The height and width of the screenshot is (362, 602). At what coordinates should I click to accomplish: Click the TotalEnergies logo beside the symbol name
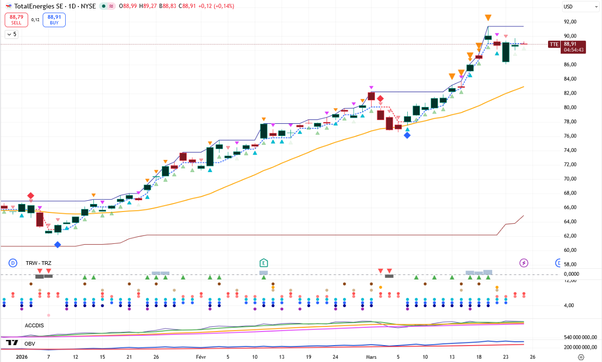point(8,6)
